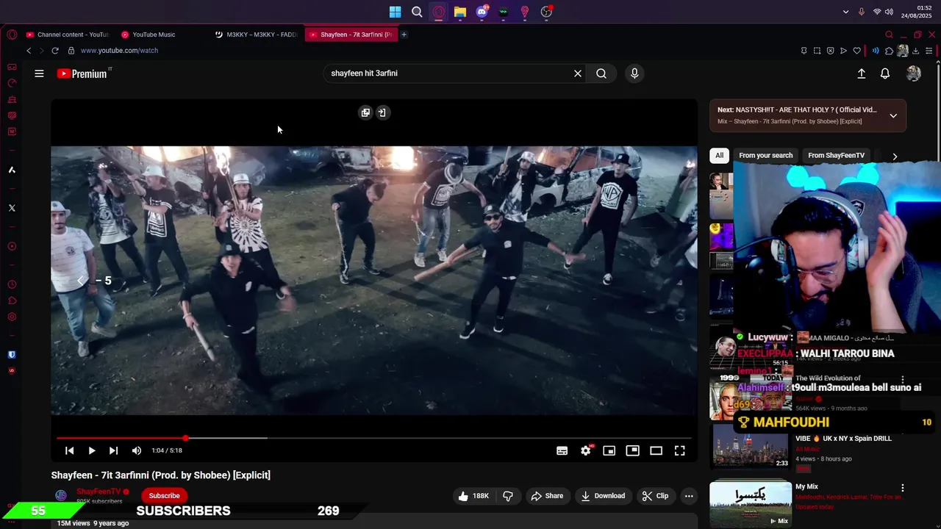Share this video
This screenshot has width=941, height=529.
coord(547,496)
